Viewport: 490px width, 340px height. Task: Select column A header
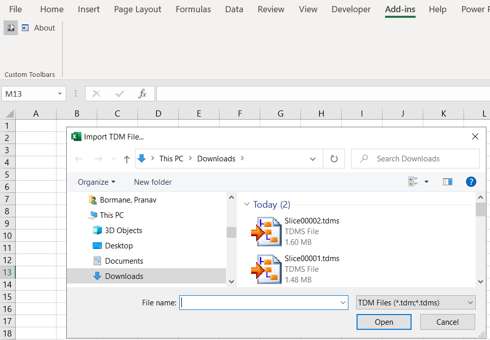[x=36, y=114]
